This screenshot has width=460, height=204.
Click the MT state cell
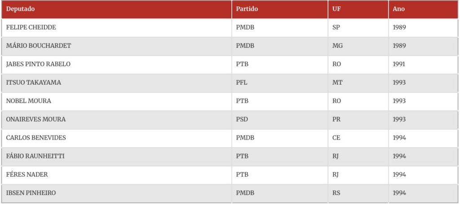337,82
